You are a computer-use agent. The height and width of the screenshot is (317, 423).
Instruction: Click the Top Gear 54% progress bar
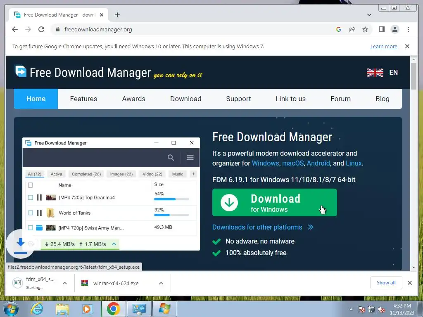tap(171, 199)
